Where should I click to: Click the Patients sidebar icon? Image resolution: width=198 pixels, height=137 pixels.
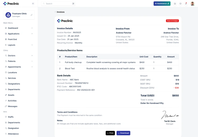pyautogui.click(x=6, y=61)
